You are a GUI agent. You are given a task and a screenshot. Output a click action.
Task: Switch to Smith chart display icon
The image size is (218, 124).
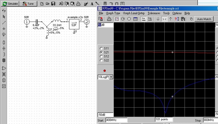click(123, 19)
